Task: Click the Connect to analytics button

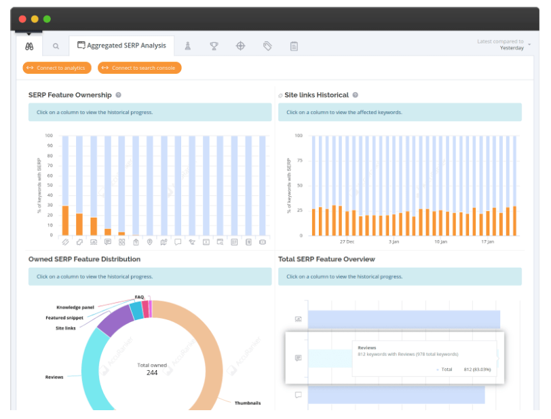Action: coord(57,68)
